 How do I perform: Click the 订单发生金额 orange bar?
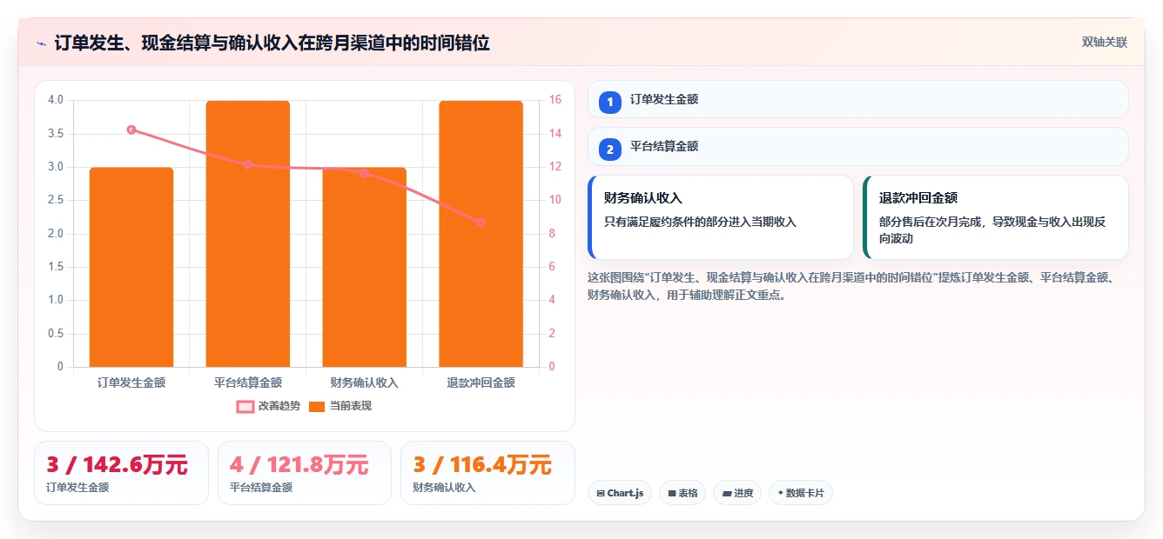[x=131, y=267]
